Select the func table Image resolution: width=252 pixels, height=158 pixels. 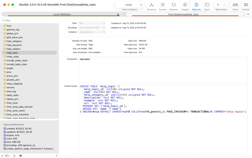pos(29,26)
